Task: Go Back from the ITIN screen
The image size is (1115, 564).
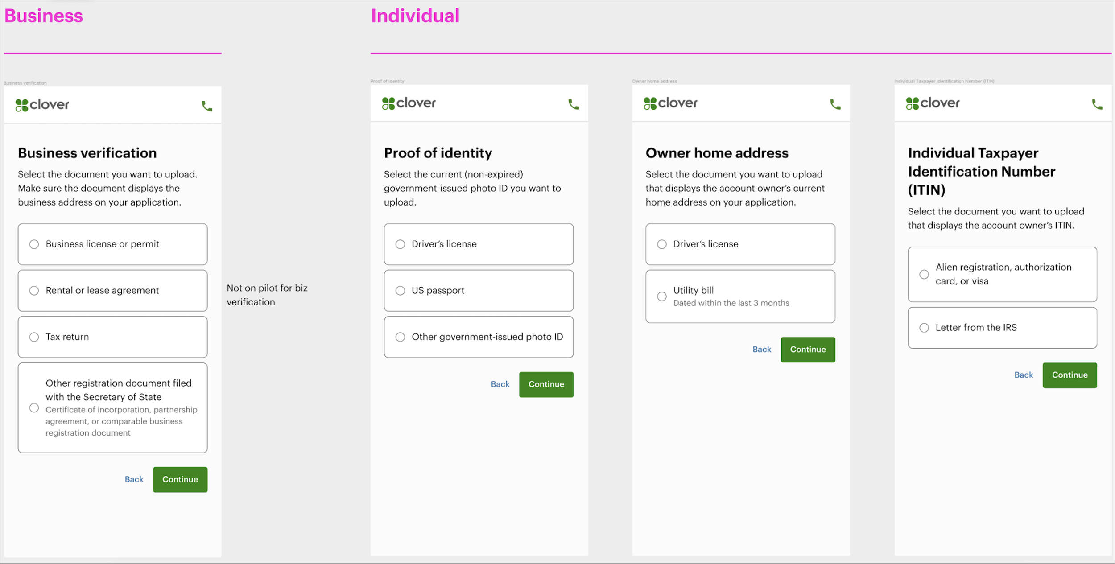Action: tap(1024, 375)
